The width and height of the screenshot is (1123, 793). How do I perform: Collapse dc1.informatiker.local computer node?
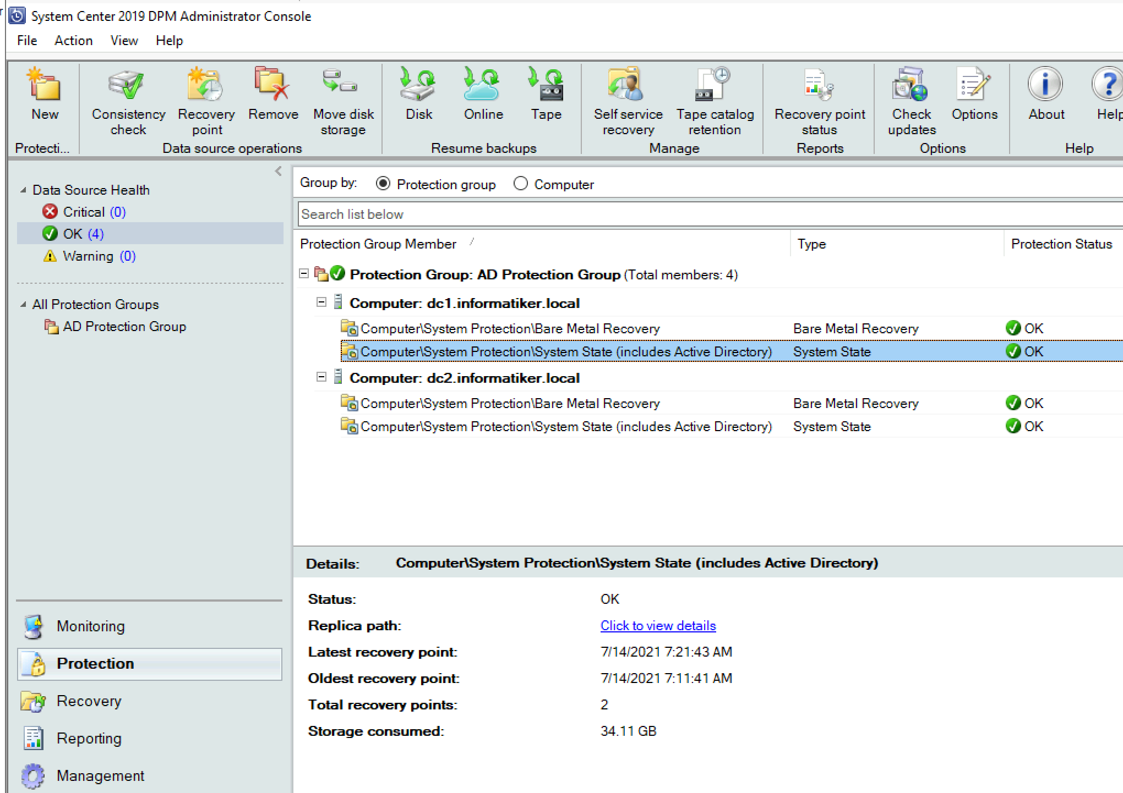(321, 302)
